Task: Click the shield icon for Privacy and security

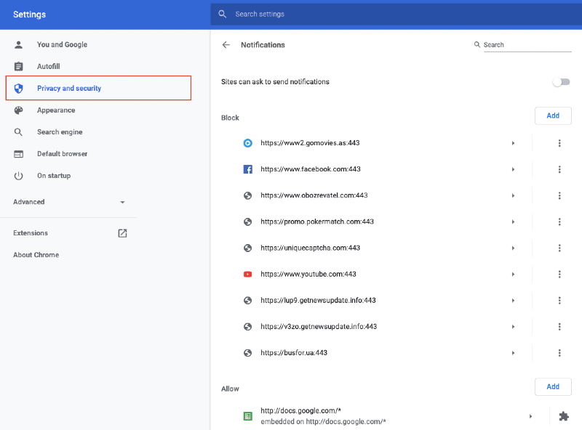Action: 19,88
